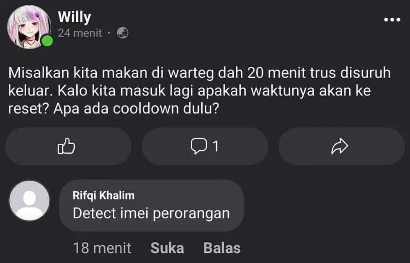The width and height of the screenshot is (410, 263).
Task: Open the three-dot post options menu
Action: [392, 20]
